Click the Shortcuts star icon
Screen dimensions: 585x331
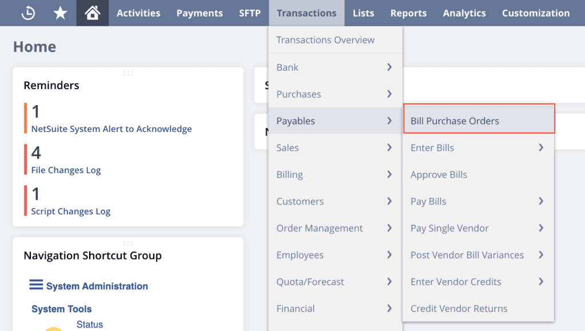coord(60,13)
